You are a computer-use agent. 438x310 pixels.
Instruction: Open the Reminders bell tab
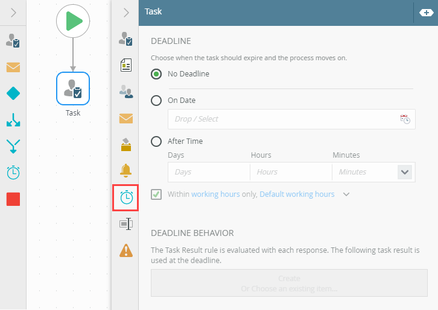pos(125,170)
